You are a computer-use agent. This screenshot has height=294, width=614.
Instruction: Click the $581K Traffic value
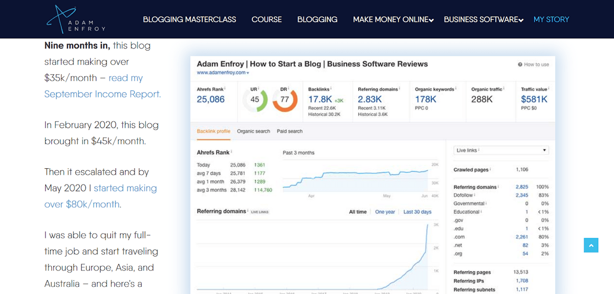coord(534,99)
